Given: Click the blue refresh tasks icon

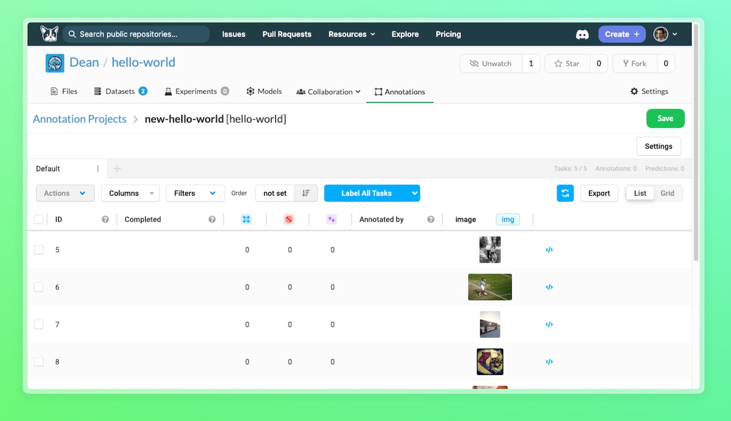Looking at the screenshot, I should point(565,193).
